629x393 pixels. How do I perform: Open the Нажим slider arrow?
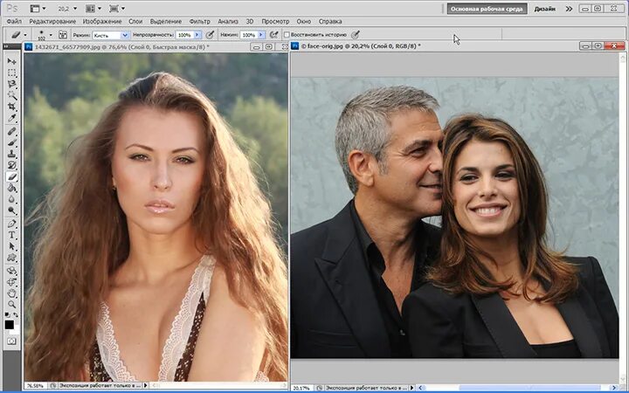click(261, 35)
